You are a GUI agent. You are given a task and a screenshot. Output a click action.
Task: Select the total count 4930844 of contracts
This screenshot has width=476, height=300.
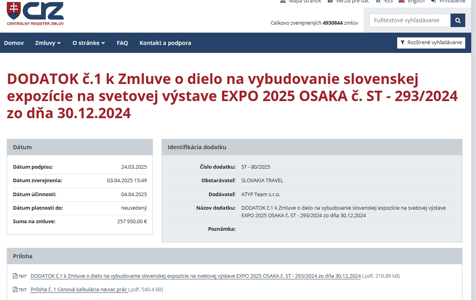coord(333,23)
